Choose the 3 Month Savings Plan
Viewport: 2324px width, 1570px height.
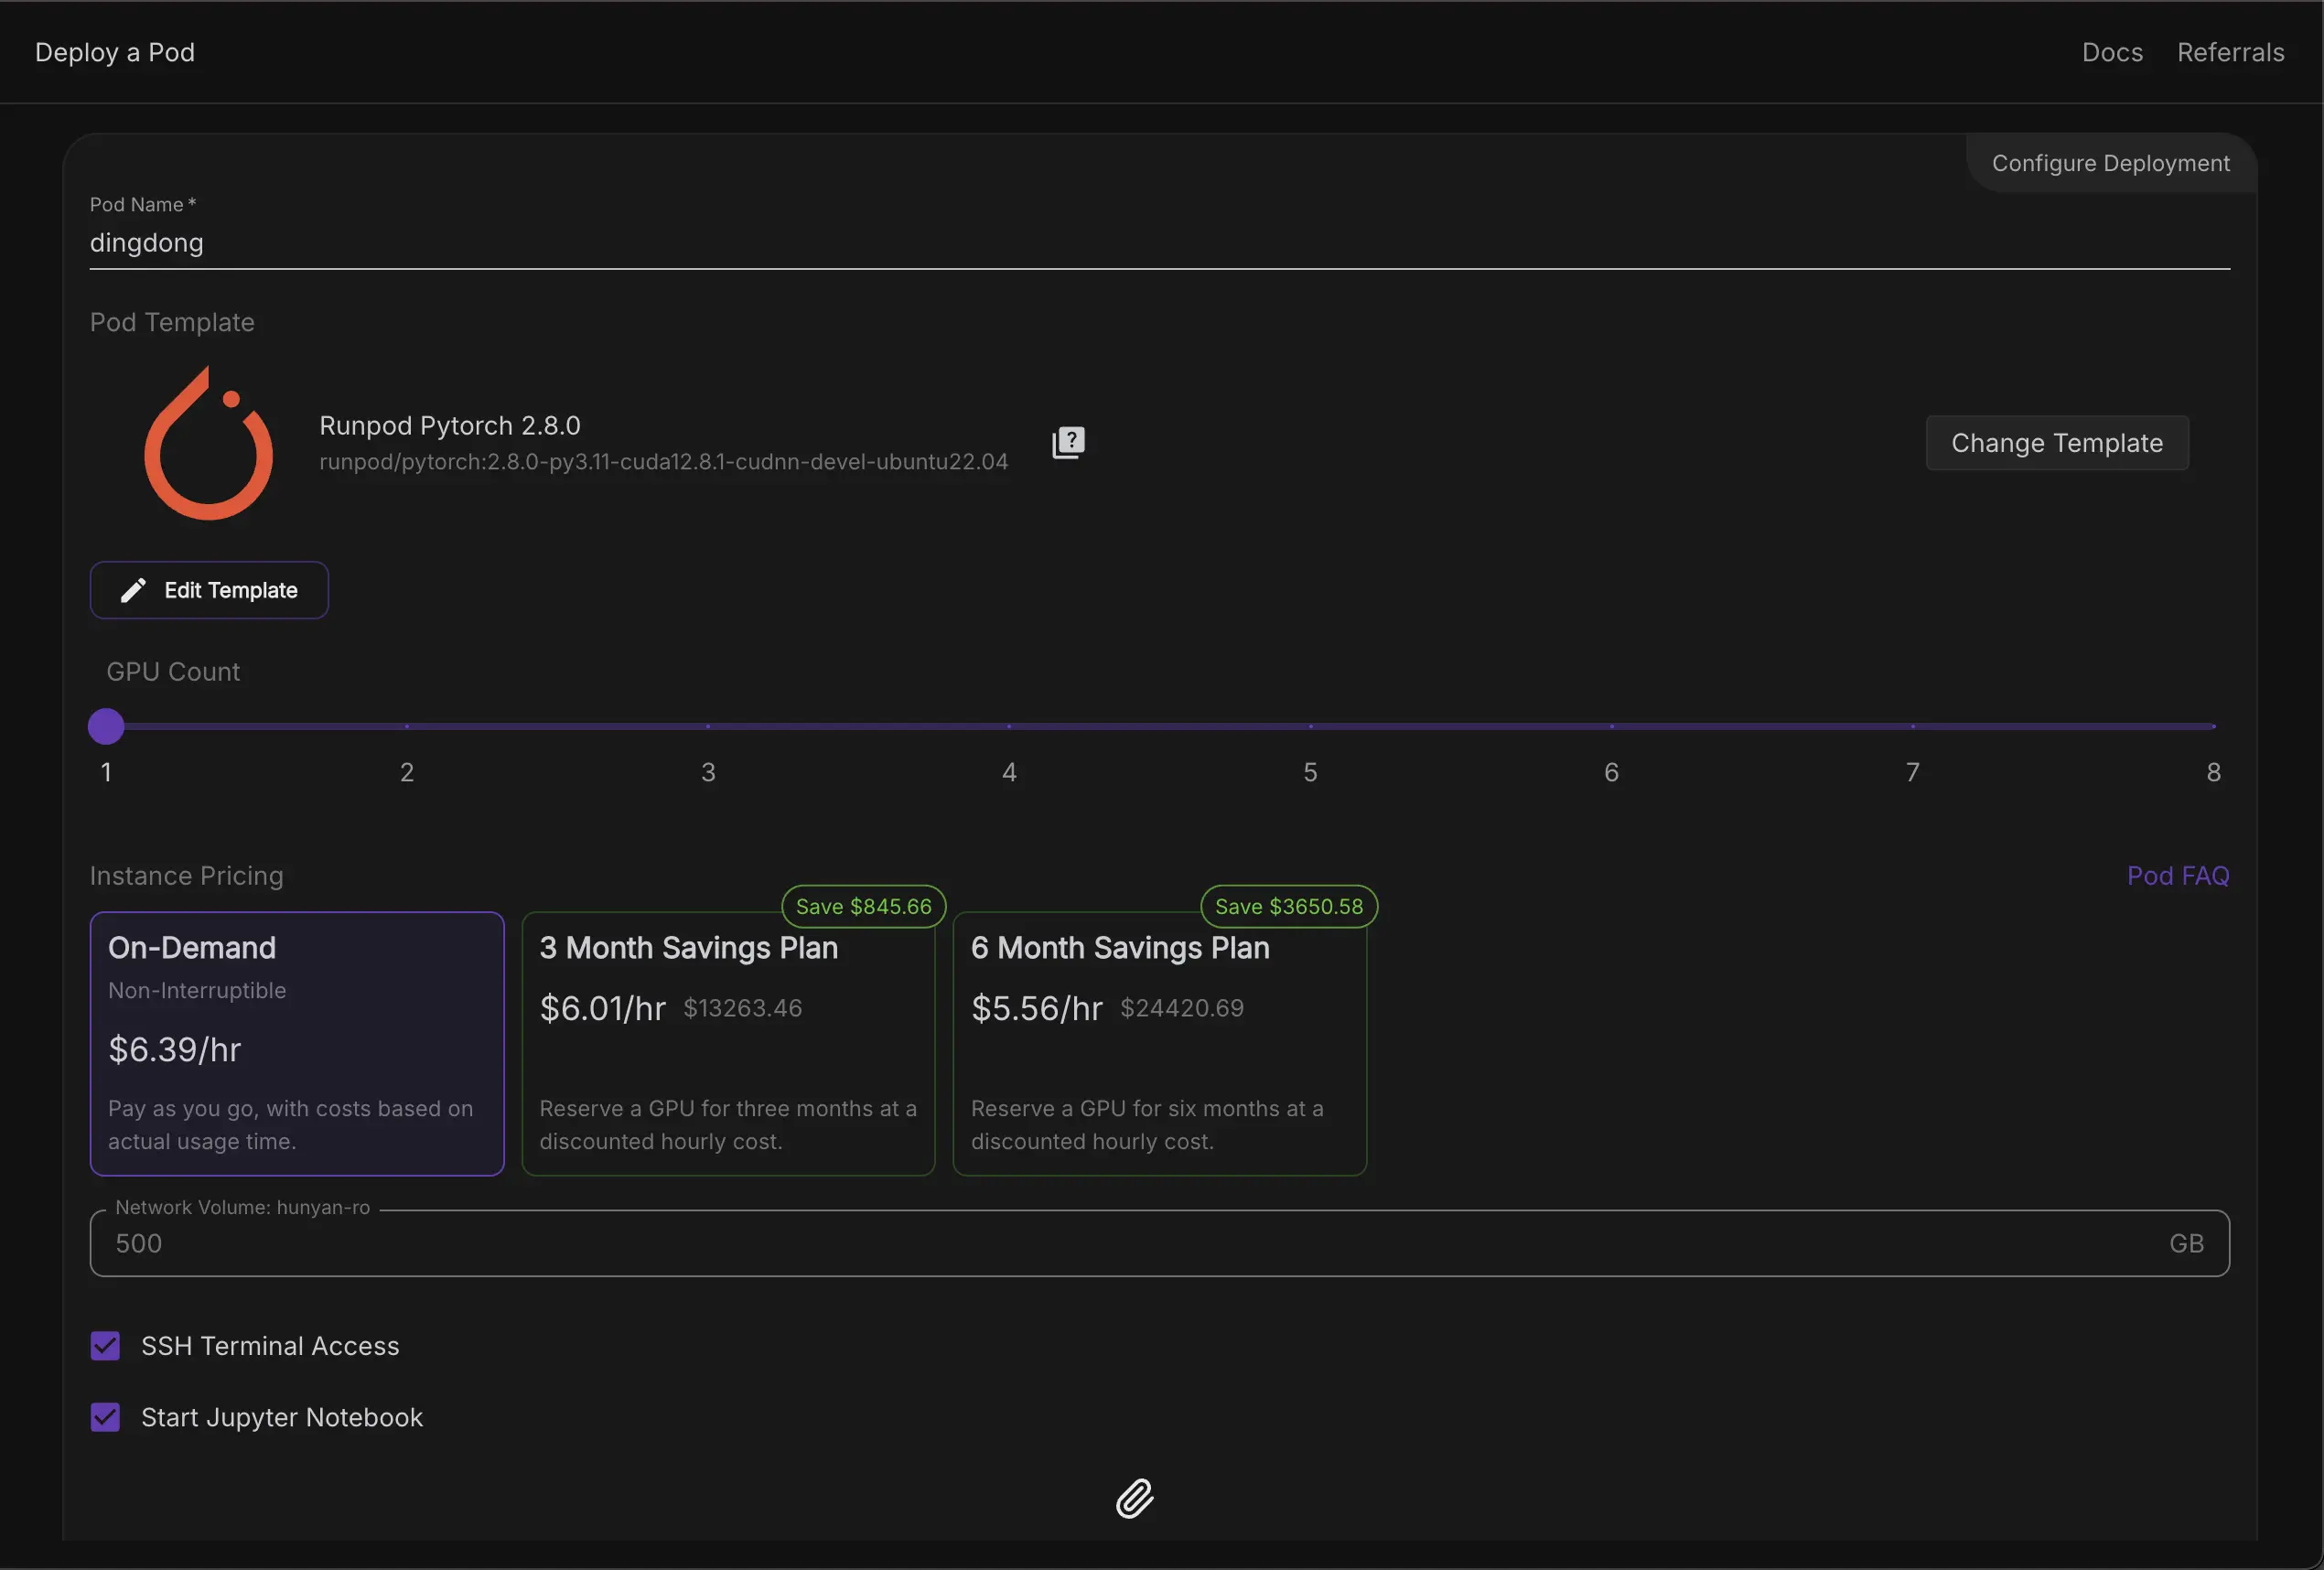pos(728,1043)
